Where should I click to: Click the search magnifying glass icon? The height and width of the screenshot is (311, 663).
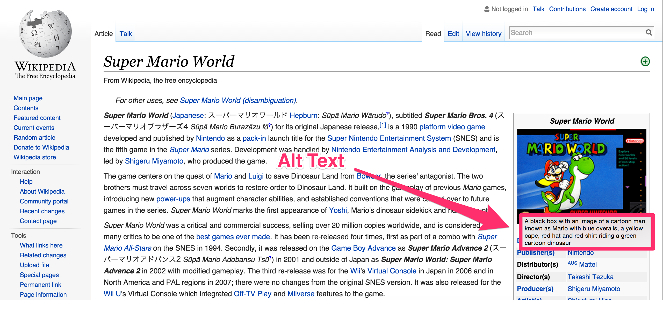pos(648,33)
